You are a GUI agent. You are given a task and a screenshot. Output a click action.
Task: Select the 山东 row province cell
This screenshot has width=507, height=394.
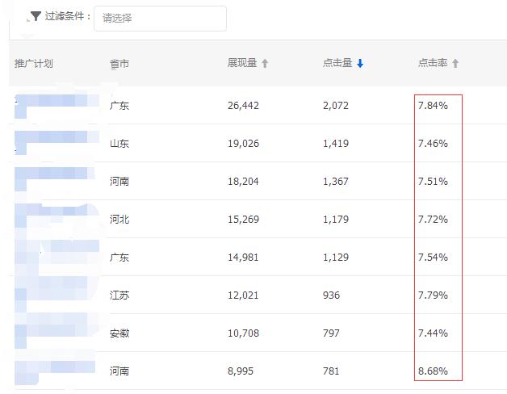(x=119, y=144)
